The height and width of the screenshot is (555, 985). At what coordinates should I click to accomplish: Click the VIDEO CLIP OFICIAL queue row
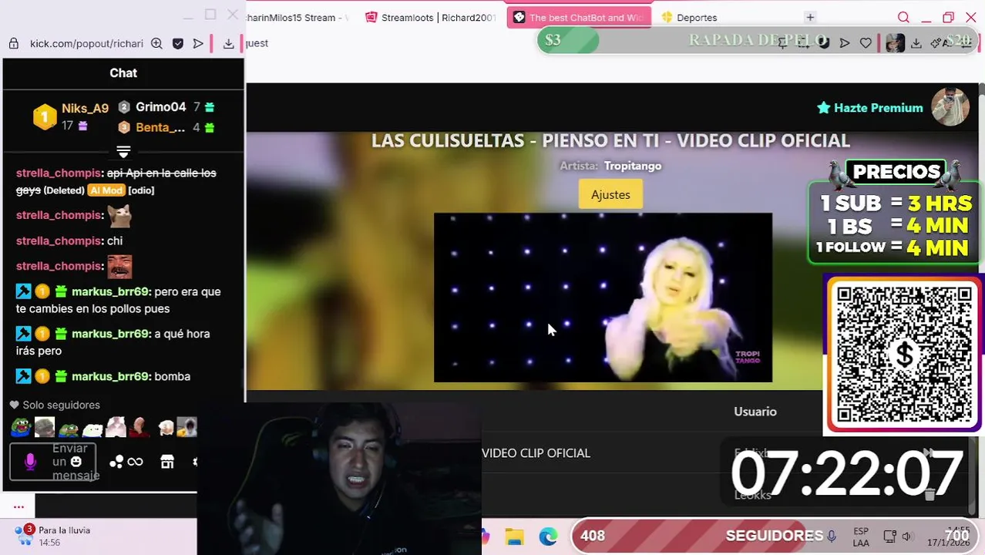[x=536, y=453]
